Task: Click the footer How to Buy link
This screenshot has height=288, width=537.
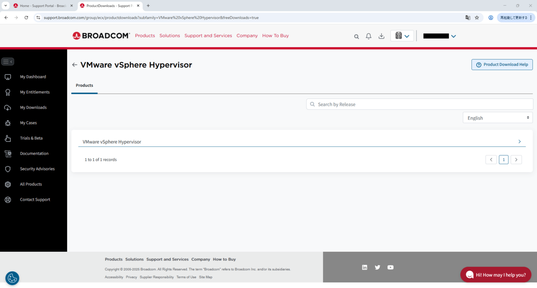Action: tap(224, 259)
